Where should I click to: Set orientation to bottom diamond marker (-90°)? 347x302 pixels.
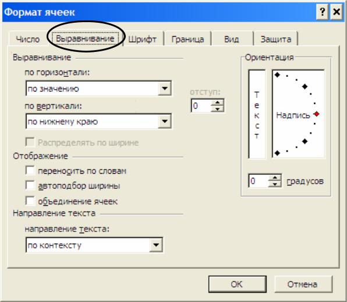(x=277, y=153)
